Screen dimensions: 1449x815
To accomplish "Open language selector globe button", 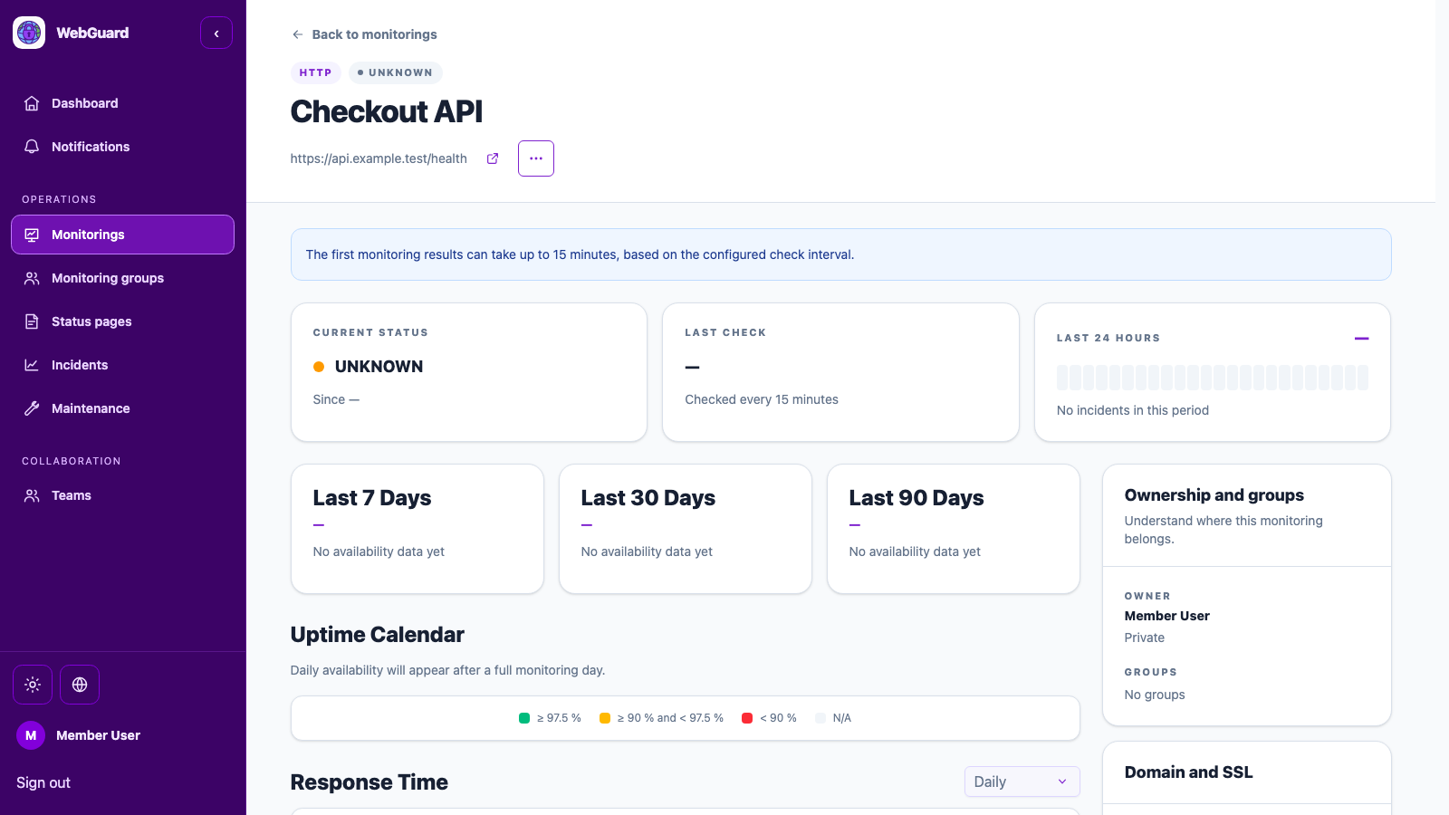I will click(x=80, y=685).
